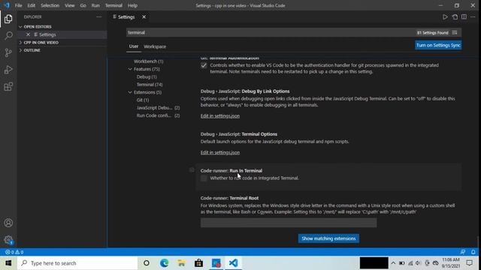Click the Run Code play icon
The image size is (481, 270).
click(445, 16)
